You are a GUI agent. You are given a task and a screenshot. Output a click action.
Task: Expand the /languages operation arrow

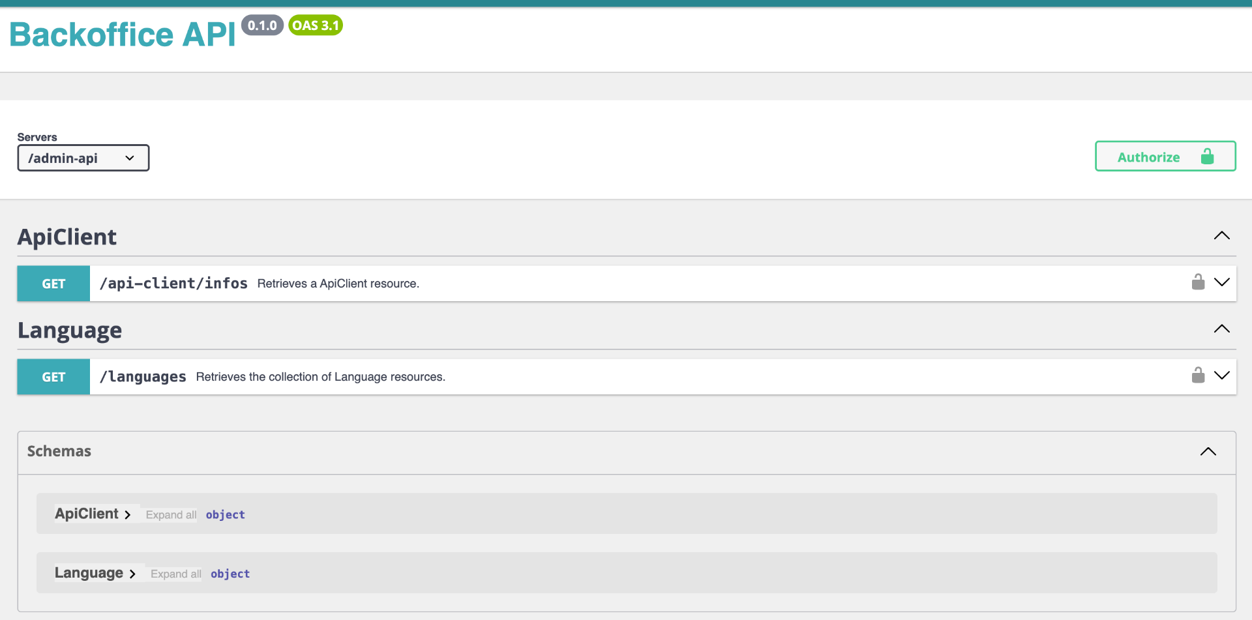tap(1221, 376)
